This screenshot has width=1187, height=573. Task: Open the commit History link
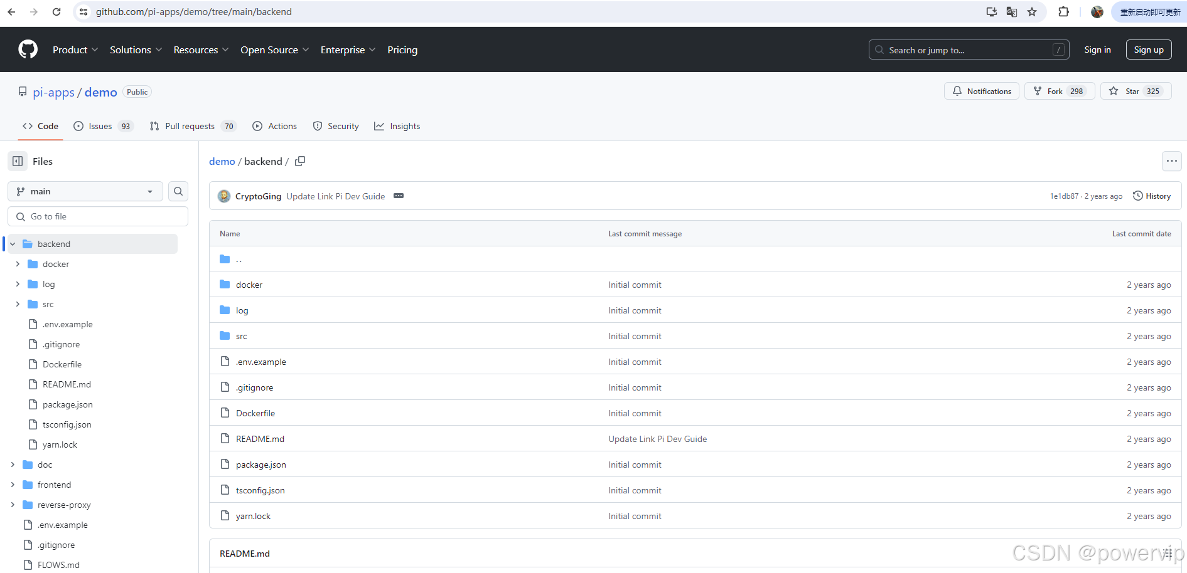(x=1152, y=196)
